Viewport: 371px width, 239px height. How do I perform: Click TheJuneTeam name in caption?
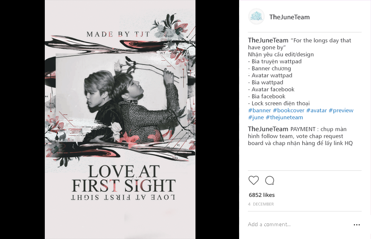(268, 40)
